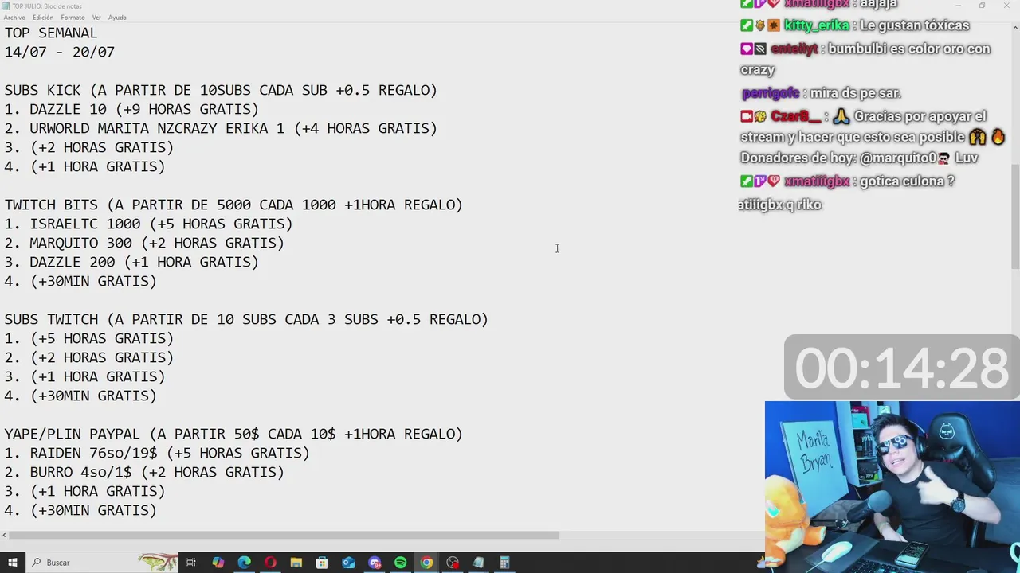The image size is (1020, 573).
Task: Click '4. (+30MIN GRATIS)' under TWITCH BITS
Action: point(80,281)
